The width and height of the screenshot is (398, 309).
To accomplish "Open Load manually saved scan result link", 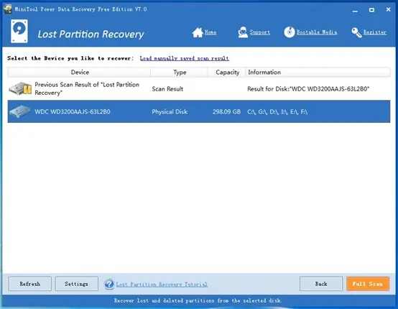I will (185, 58).
